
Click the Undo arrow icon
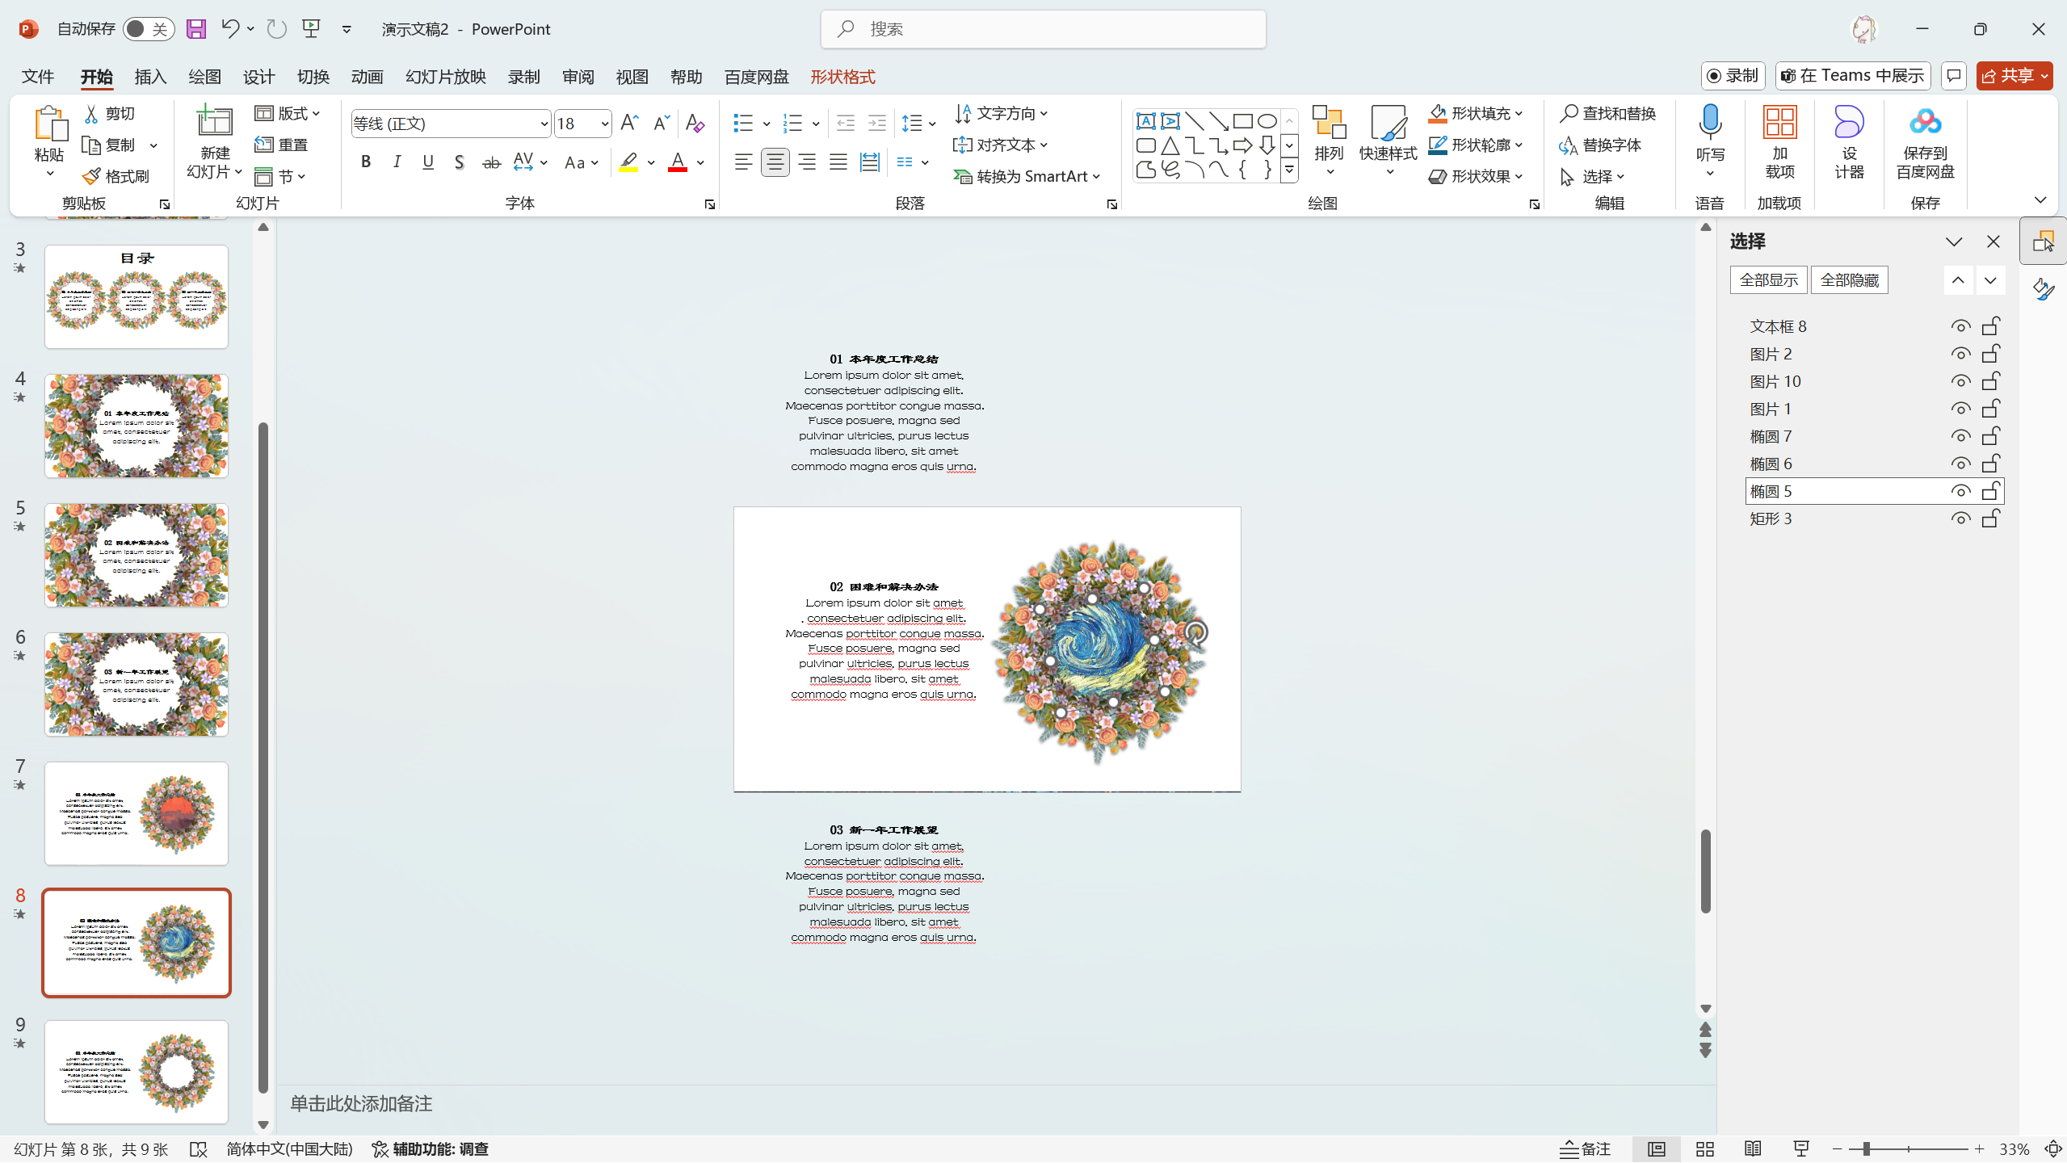click(229, 29)
